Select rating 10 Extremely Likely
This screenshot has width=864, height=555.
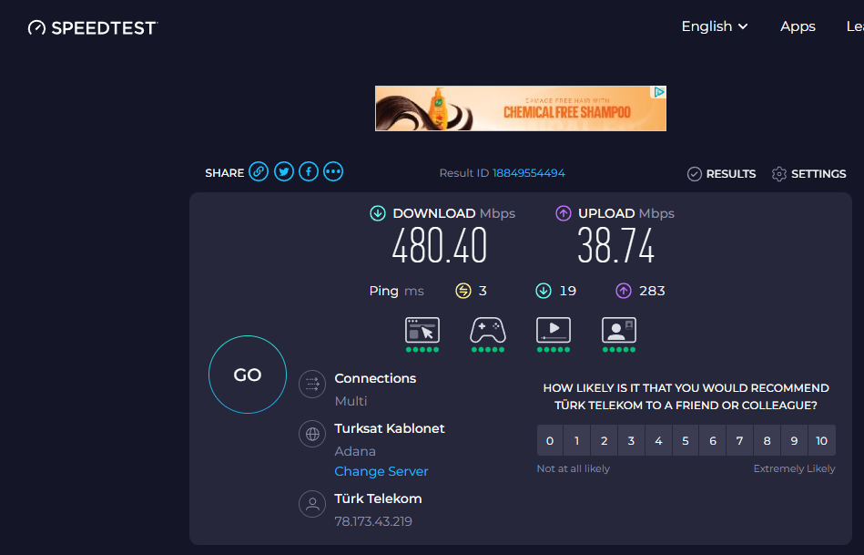click(x=821, y=440)
